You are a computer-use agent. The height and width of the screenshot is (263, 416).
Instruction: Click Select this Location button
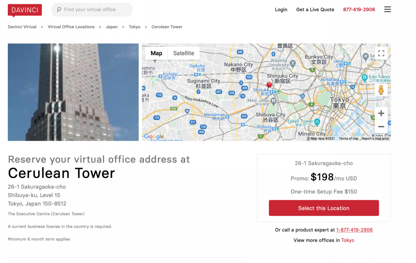pyautogui.click(x=324, y=208)
